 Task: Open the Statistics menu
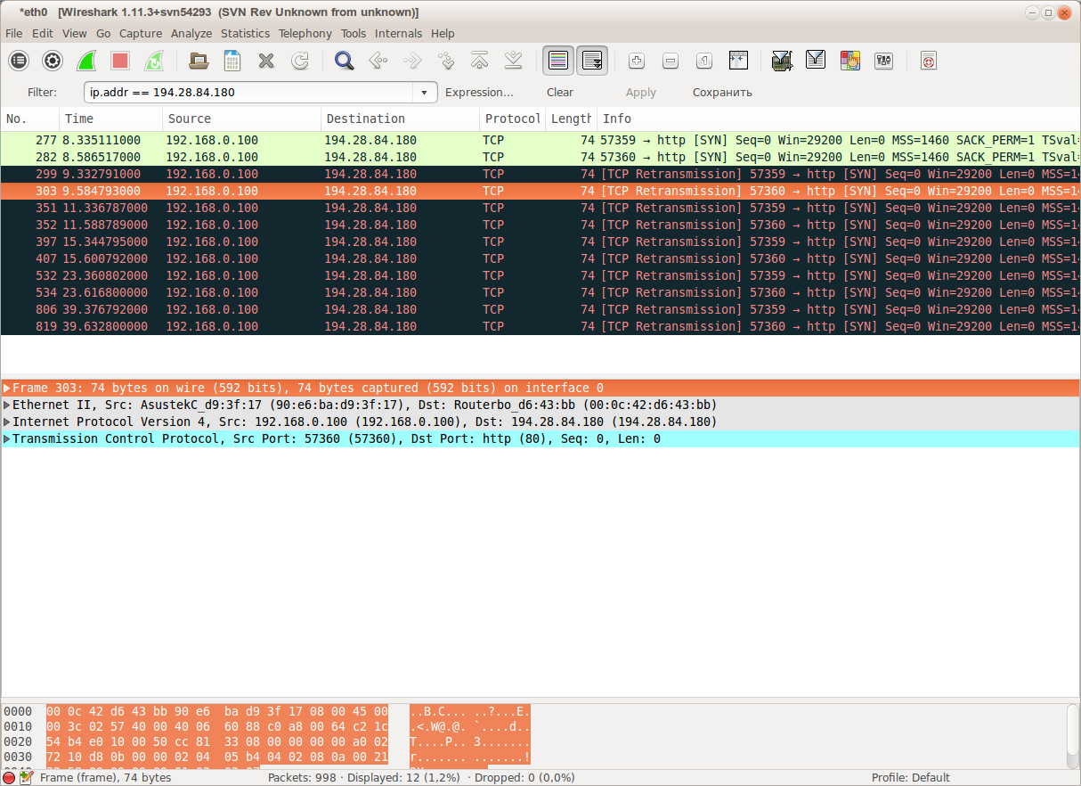[x=245, y=33]
